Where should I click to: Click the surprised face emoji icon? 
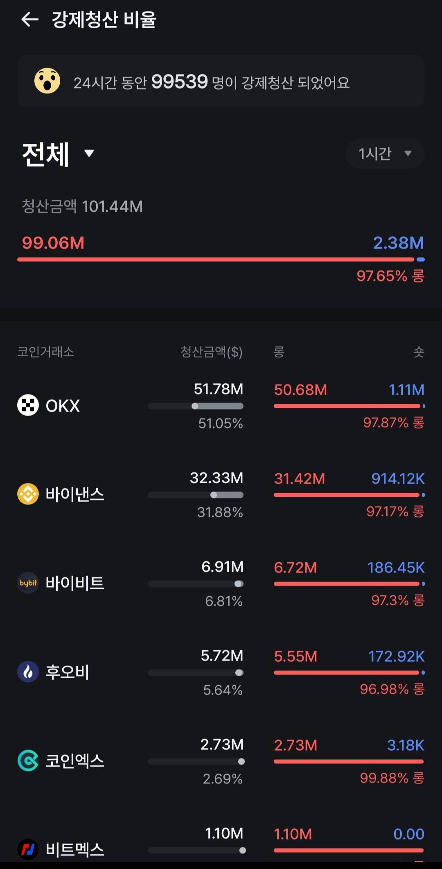pos(47,81)
